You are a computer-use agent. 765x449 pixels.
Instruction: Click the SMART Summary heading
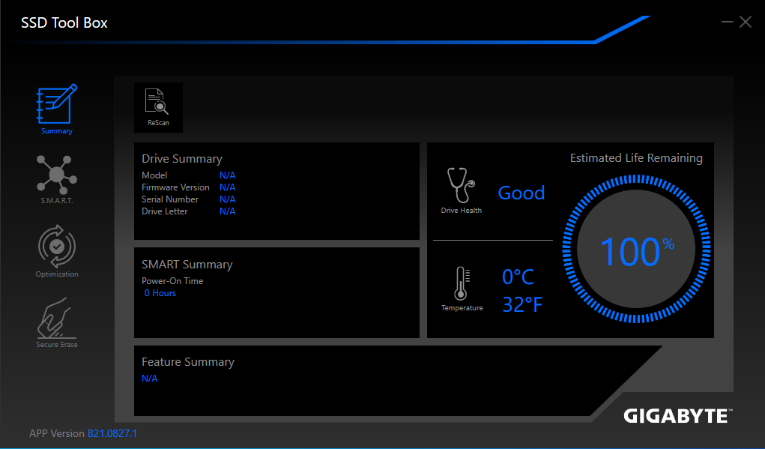pyautogui.click(x=187, y=265)
